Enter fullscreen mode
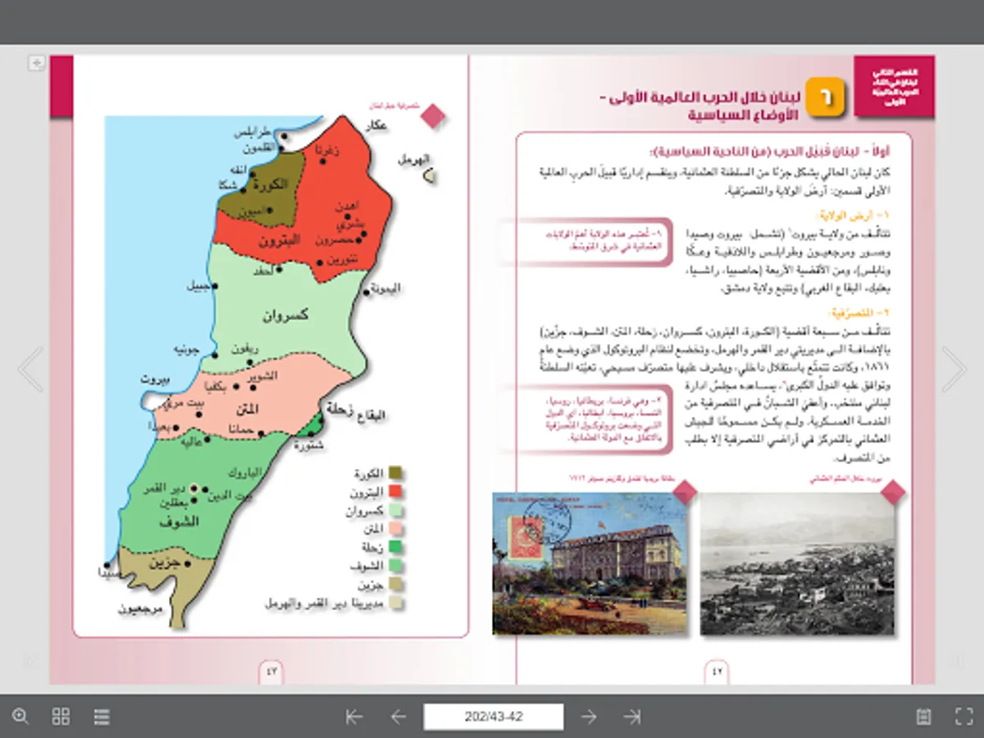984x738 pixels. point(963,716)
